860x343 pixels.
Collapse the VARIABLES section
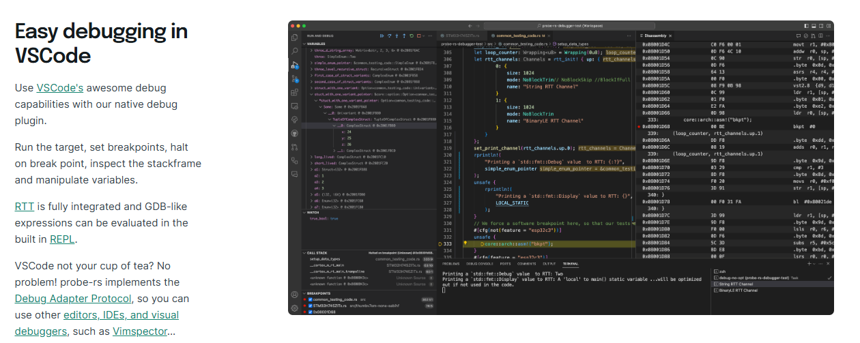[x=304, y=44]
